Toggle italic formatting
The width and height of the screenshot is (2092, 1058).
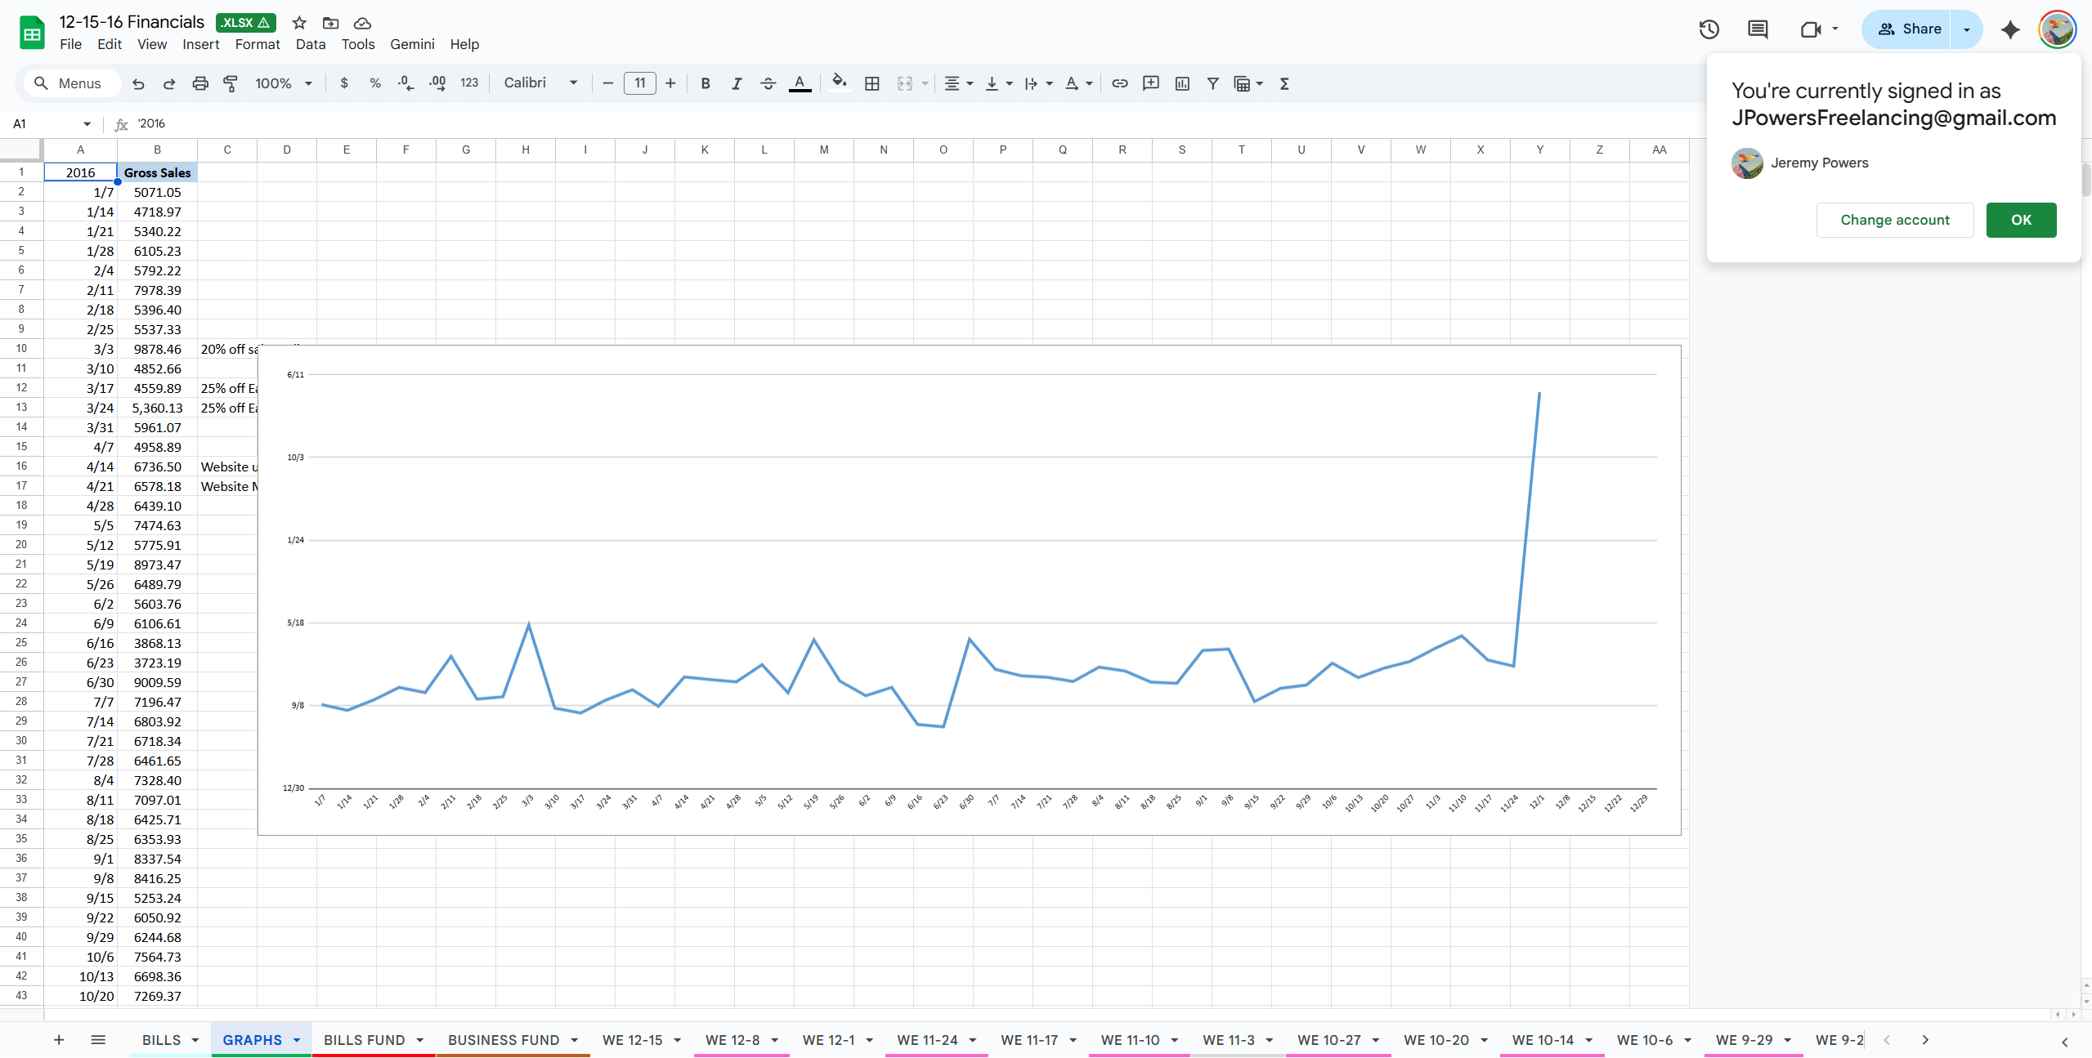(737, 83)
